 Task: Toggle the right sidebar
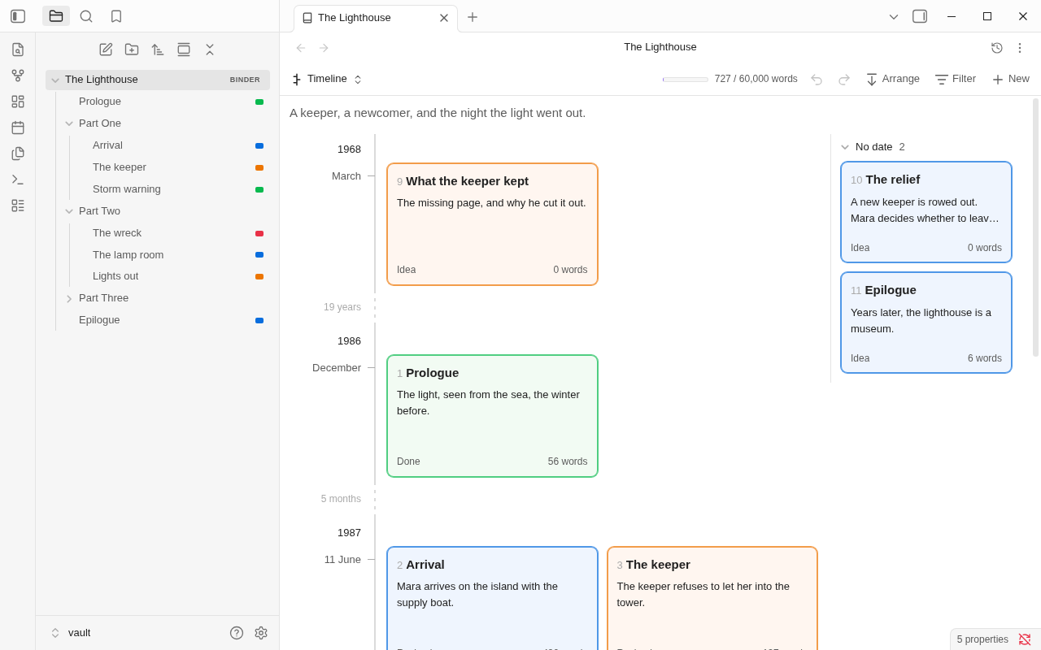click(920, 16)
